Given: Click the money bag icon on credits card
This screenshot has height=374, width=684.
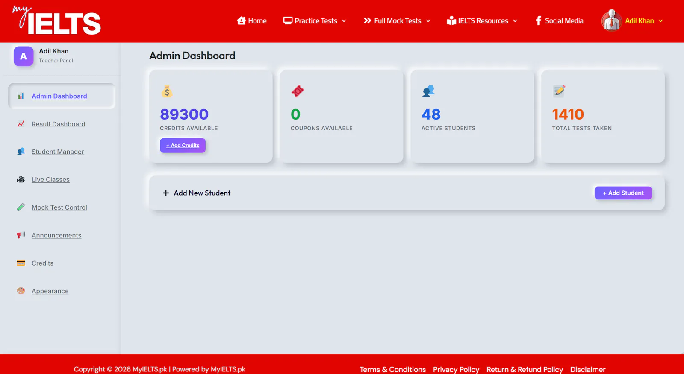Looking at the screenshot, I should coord(167,91).
